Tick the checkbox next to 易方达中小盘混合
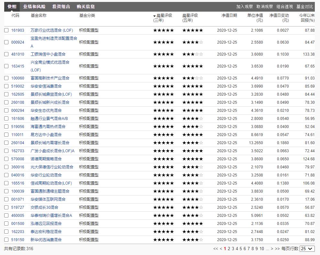 [x=6, y=134]
